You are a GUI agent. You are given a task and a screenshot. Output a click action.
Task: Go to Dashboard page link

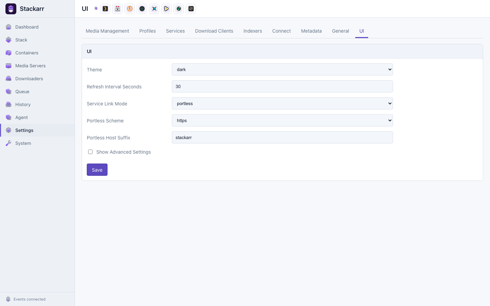tap(37, 27)
